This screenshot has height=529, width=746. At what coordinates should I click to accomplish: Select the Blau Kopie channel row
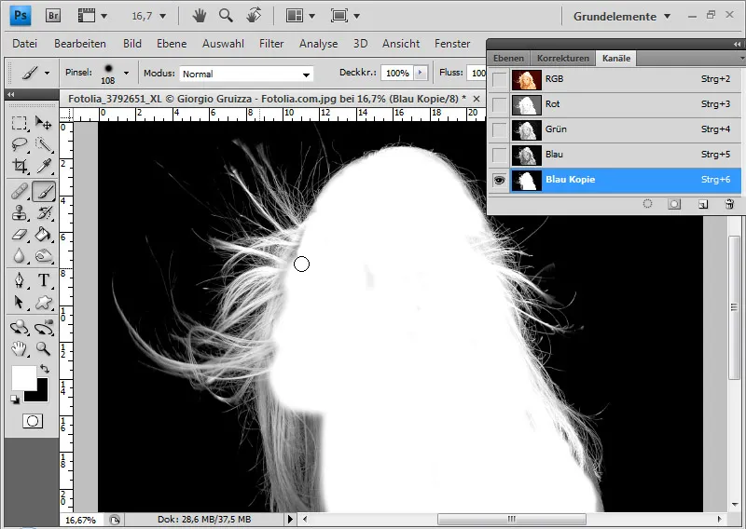(615, 180)
